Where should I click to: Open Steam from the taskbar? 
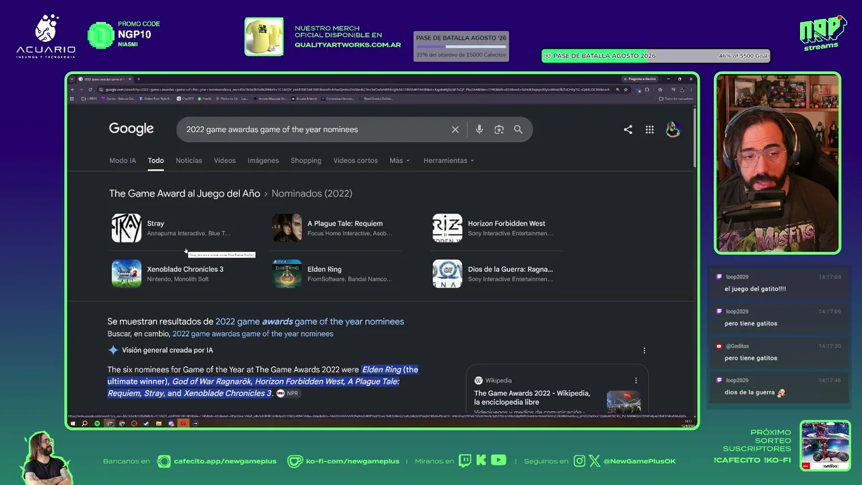click(146, 424)
